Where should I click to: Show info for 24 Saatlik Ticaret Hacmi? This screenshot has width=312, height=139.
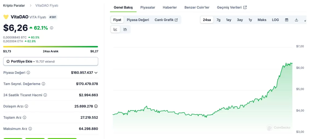(x=45, y=95)
